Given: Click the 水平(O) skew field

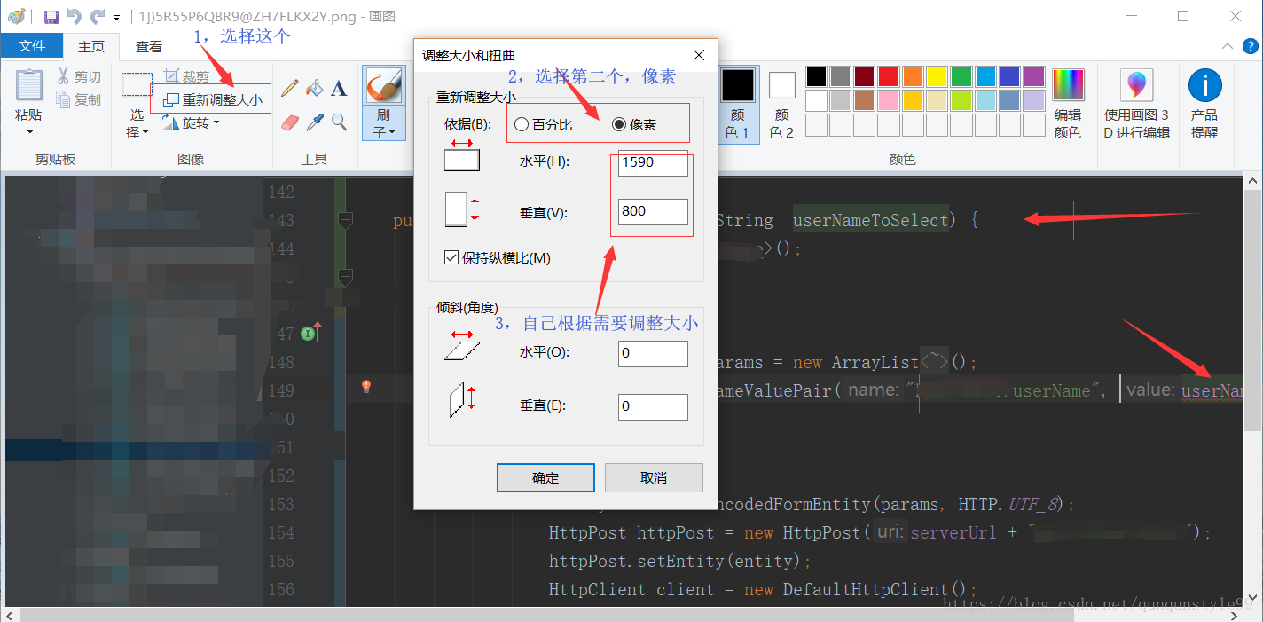Looking at the screenshot, I should 653,353.
